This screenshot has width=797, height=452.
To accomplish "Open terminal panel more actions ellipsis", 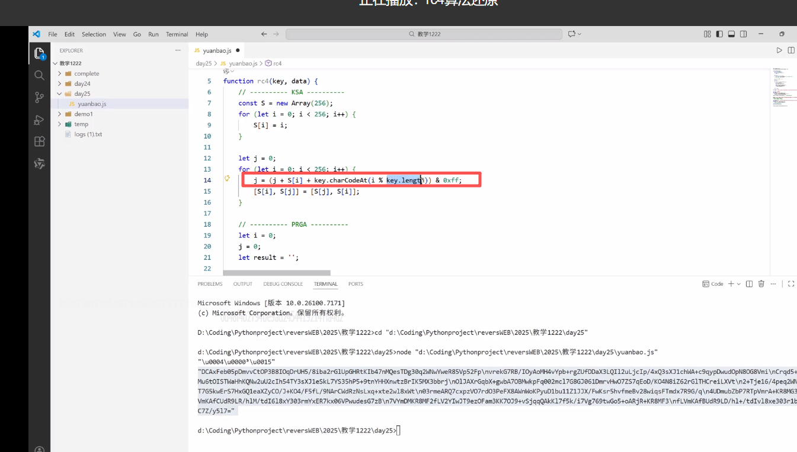I will point(773,284).
